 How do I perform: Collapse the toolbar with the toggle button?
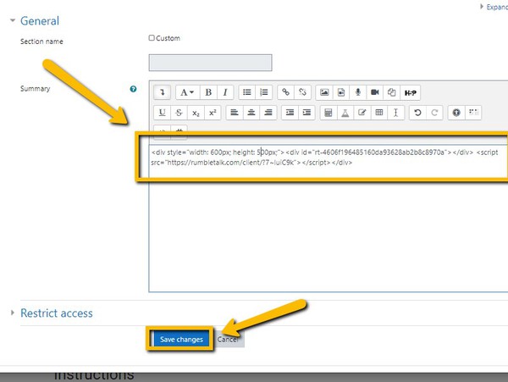point(162,91)
